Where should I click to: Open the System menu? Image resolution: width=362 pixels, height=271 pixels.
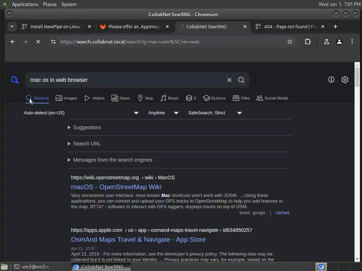pyautogui.click(x=69, y=4)
